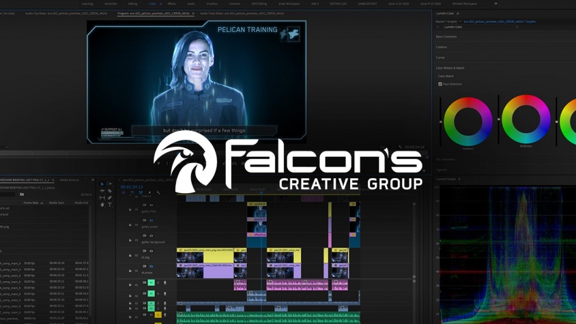
Task: Click the Midtones color wheel
Action: (x=525, y=119)
